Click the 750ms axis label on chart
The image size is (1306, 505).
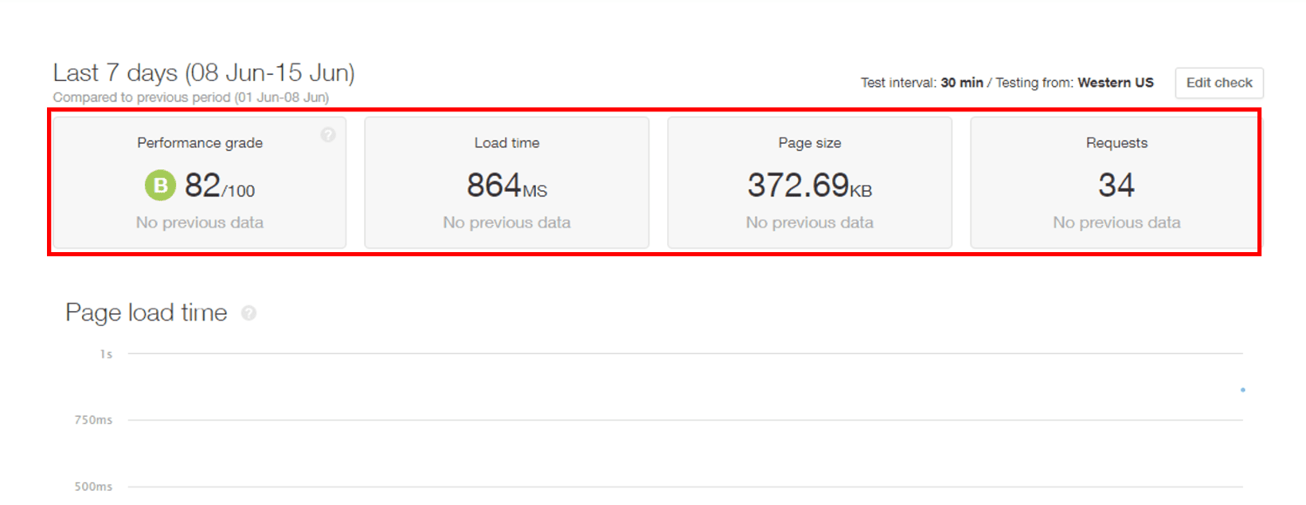tap(93, 420)
